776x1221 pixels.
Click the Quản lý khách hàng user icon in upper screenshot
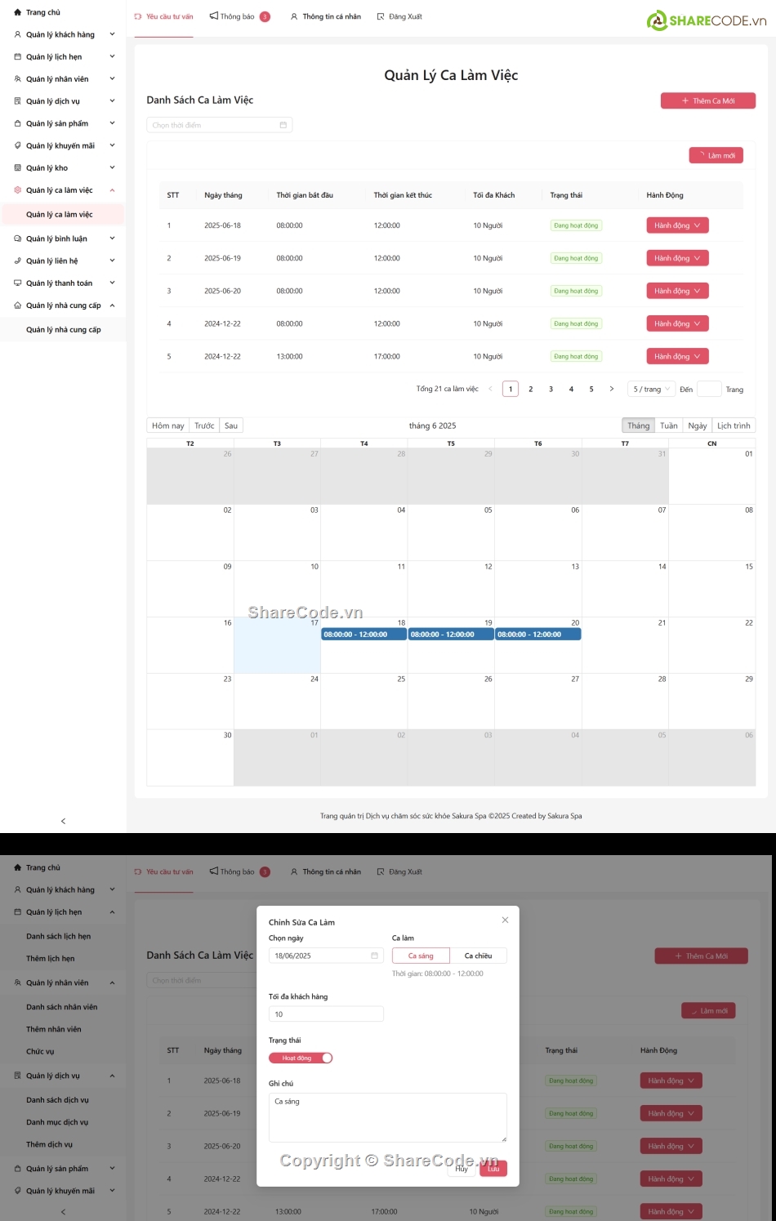18,34
